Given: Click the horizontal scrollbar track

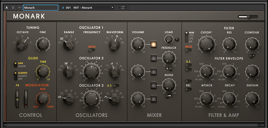Looking at the screenshot, I should coord(134,125).
